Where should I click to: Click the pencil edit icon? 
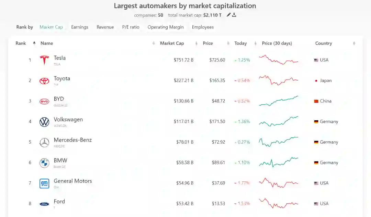pyautogui.click(x=229, y=15)
